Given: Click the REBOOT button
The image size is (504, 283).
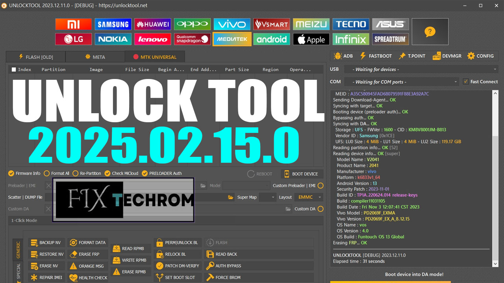Looking at the screenshot, I should click(x=260, y=174).
